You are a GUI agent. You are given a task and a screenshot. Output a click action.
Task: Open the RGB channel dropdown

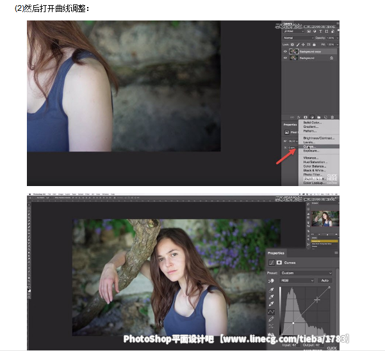(297, 281)
